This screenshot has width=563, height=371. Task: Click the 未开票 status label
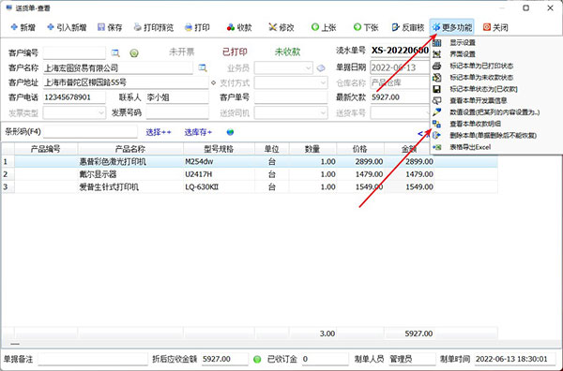pos(182,52)
